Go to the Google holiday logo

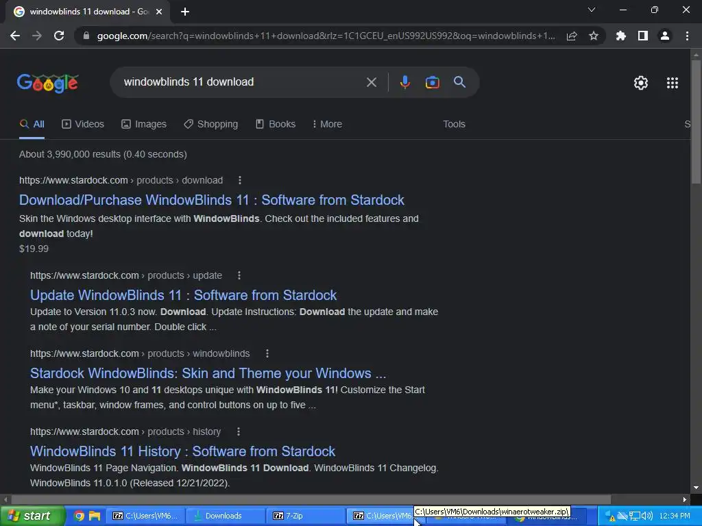coord(48,83)
